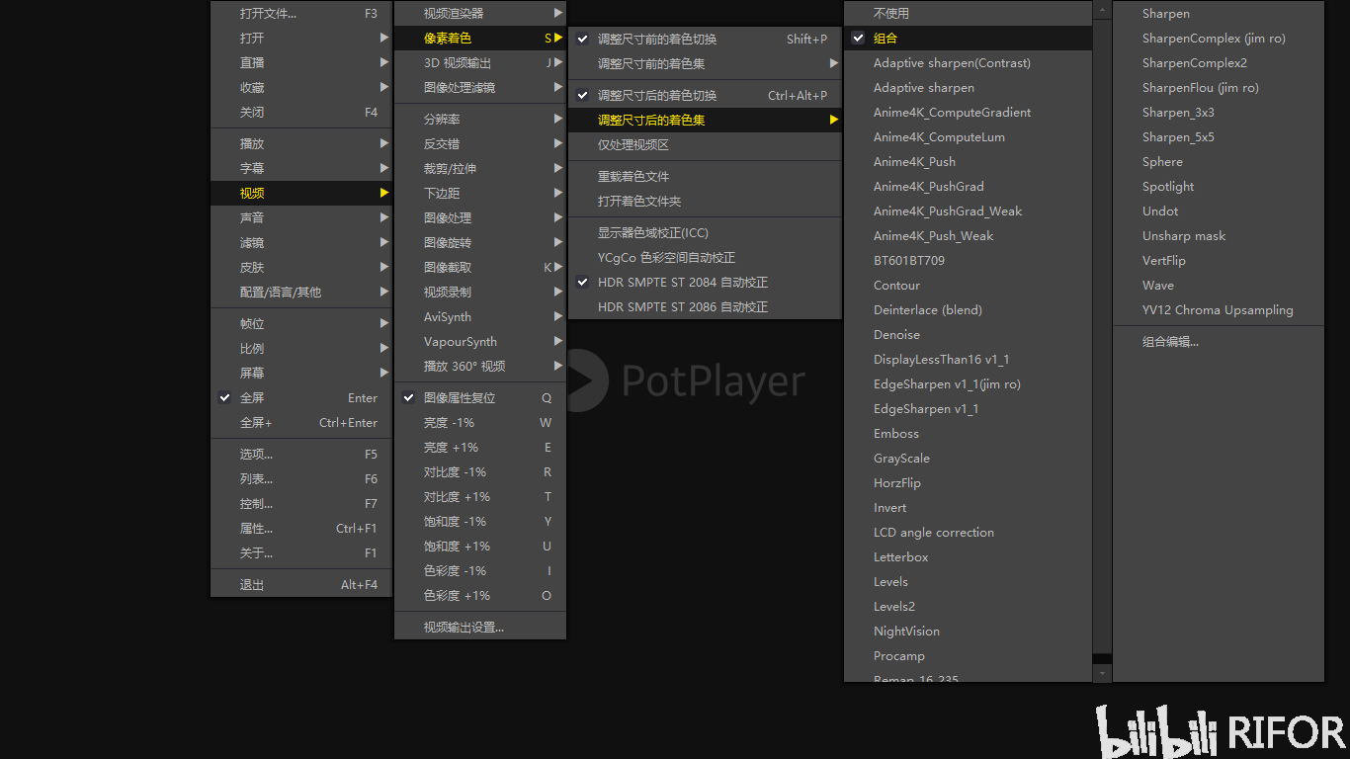Expand the 3D 视频输出 submenu
The image size is (1350, 759).
coord(480,62)
